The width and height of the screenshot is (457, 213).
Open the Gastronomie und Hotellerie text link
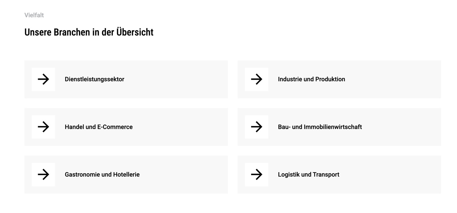click(x=102, y=175)
